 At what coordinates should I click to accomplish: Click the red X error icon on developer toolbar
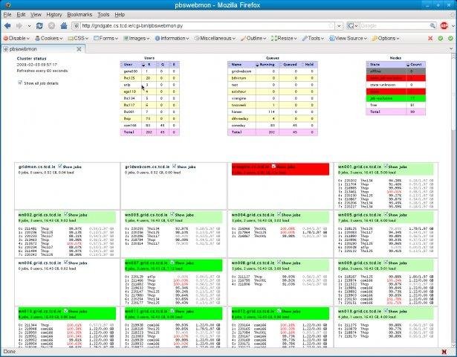430,38
